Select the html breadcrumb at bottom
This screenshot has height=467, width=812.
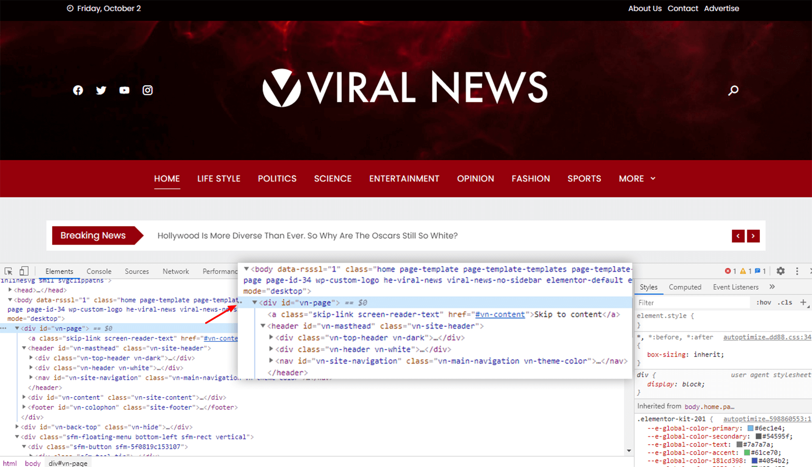pyautogui.click(x=10, y=463)
